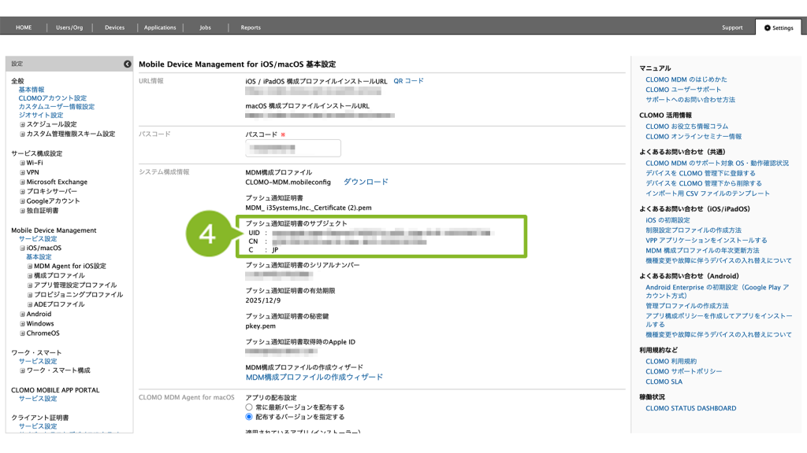807x453 pixels.
Task: Click the QR コード link
Action: coord(408,81)
